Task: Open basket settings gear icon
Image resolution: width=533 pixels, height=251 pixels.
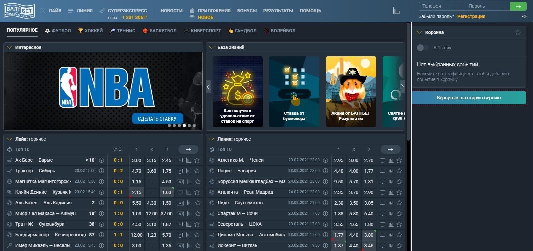Action: pyautogui.click(x=518, y=32)
